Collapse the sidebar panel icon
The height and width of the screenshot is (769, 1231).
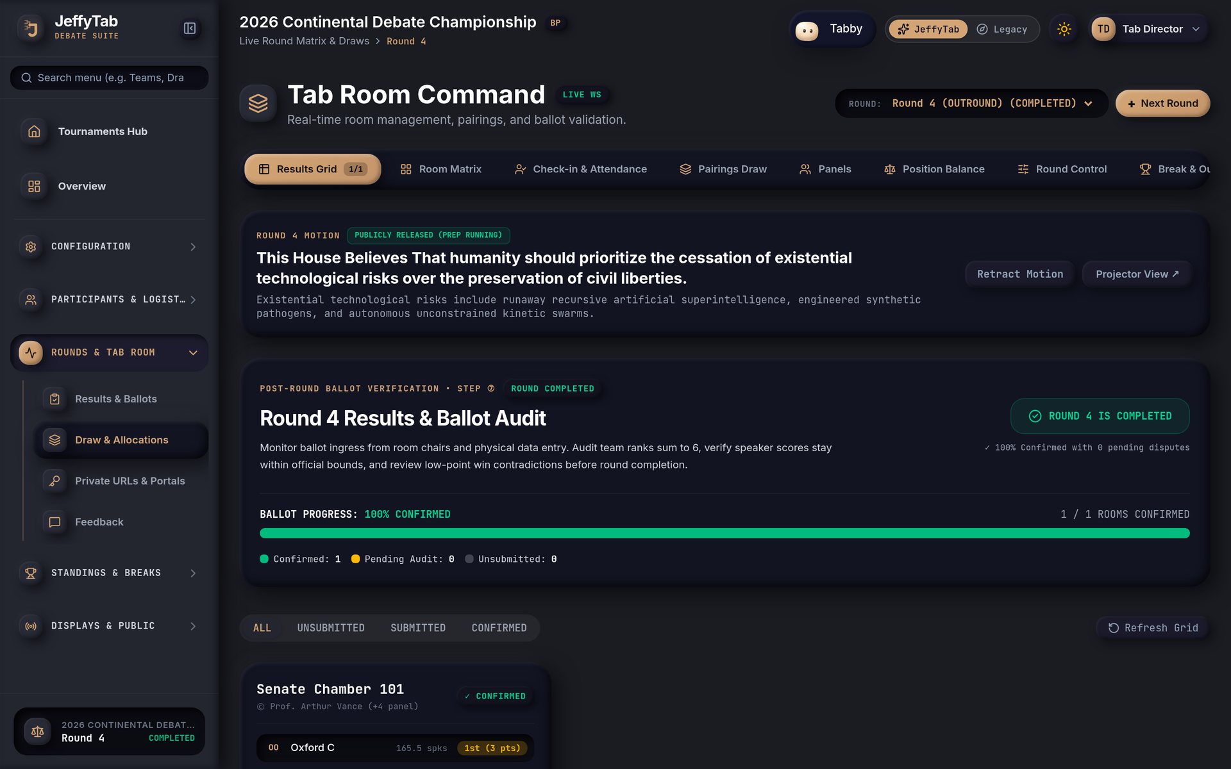pyautogui.click(x=190, y=28)
